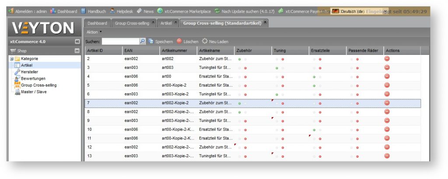Viewport: 448px width, 179px height.
Task: Collapse sidebar with double-arrow icon
Action: click(x=77, y=42)
